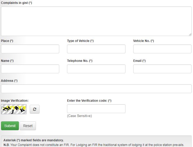Click 'Enter the Verification code: (*)' label
Viewport: 193px width, 147px height.
pos(89,101)
